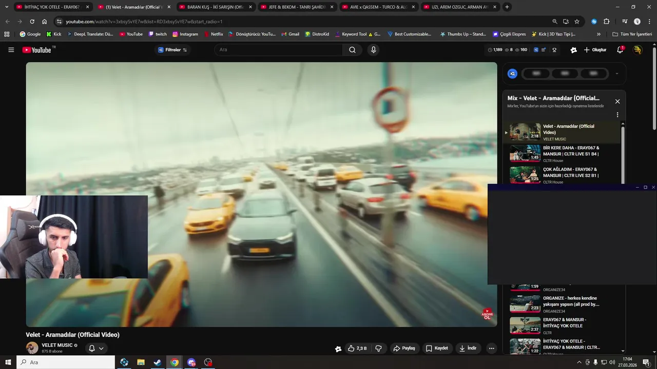Open the Windows Start menu
The image size is (657, 369).
pos(8,362)
